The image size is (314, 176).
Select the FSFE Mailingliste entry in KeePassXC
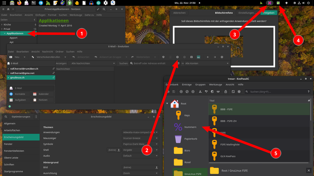coord(259,144)
